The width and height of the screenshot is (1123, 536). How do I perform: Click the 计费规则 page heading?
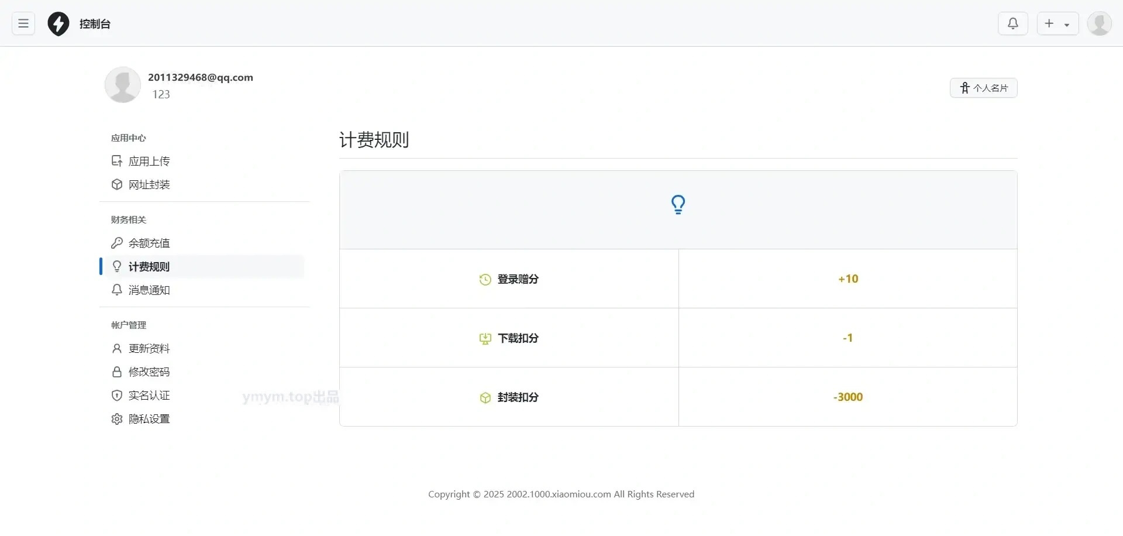tap(374, 140)
